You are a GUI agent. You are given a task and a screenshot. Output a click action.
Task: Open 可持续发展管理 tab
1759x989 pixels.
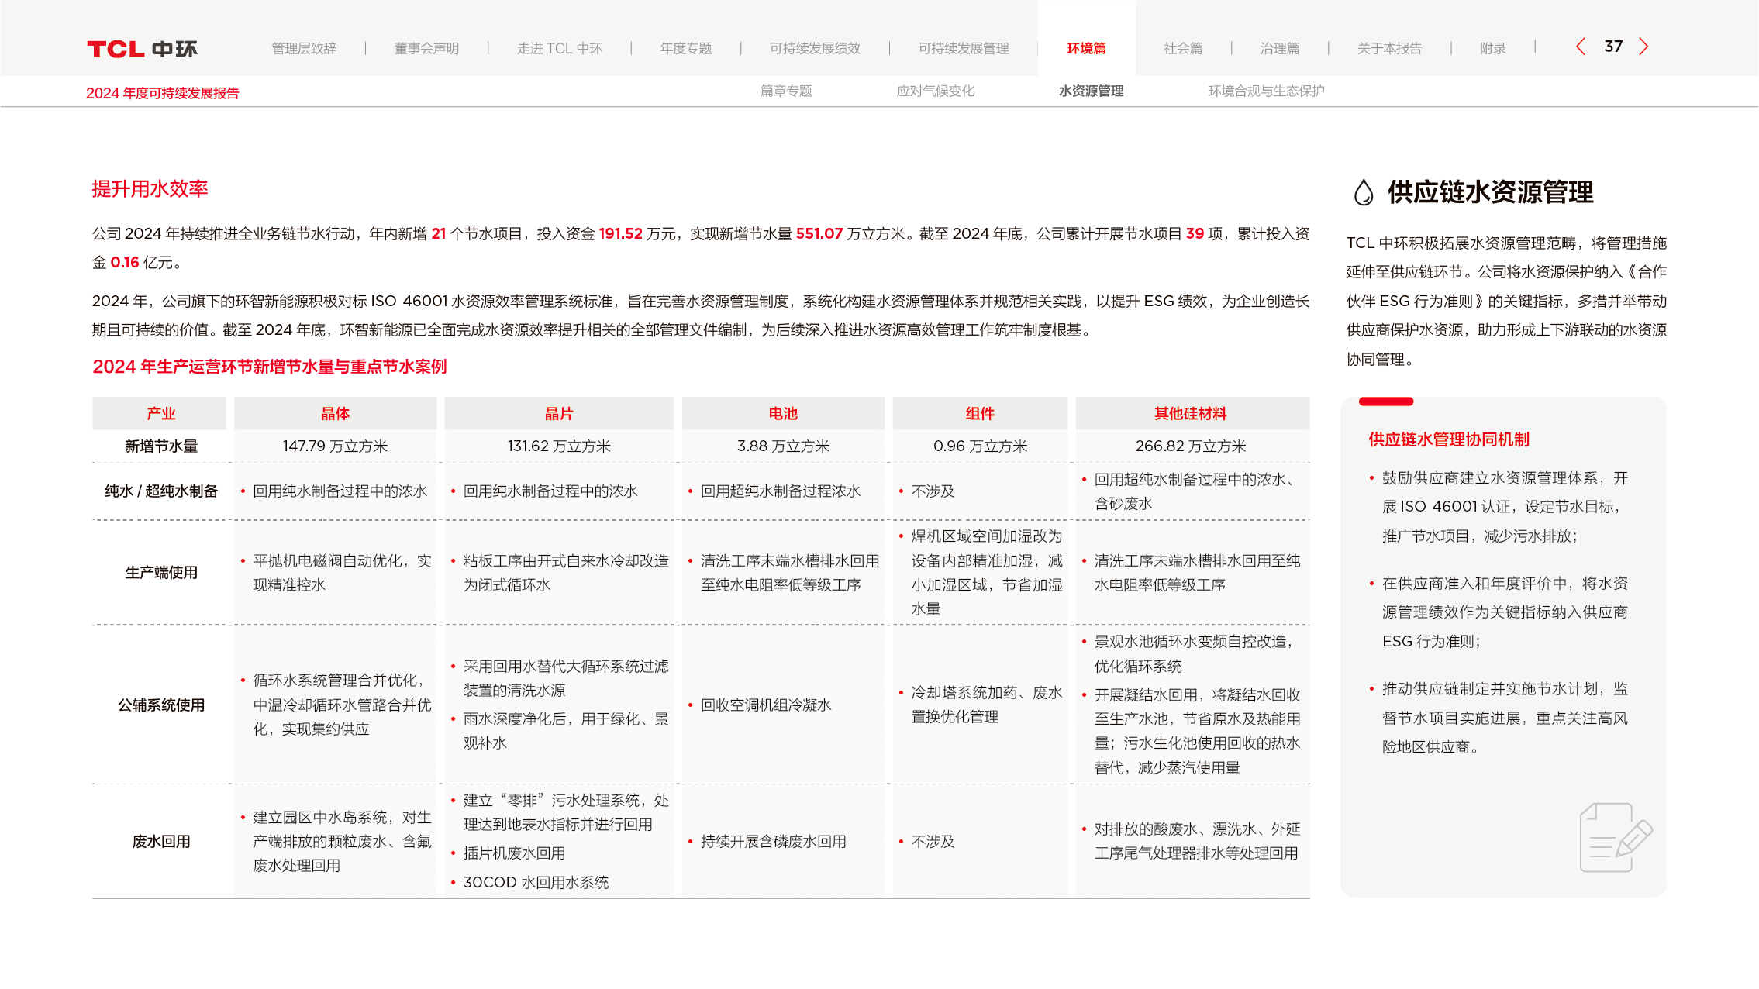tap(964, 48)
